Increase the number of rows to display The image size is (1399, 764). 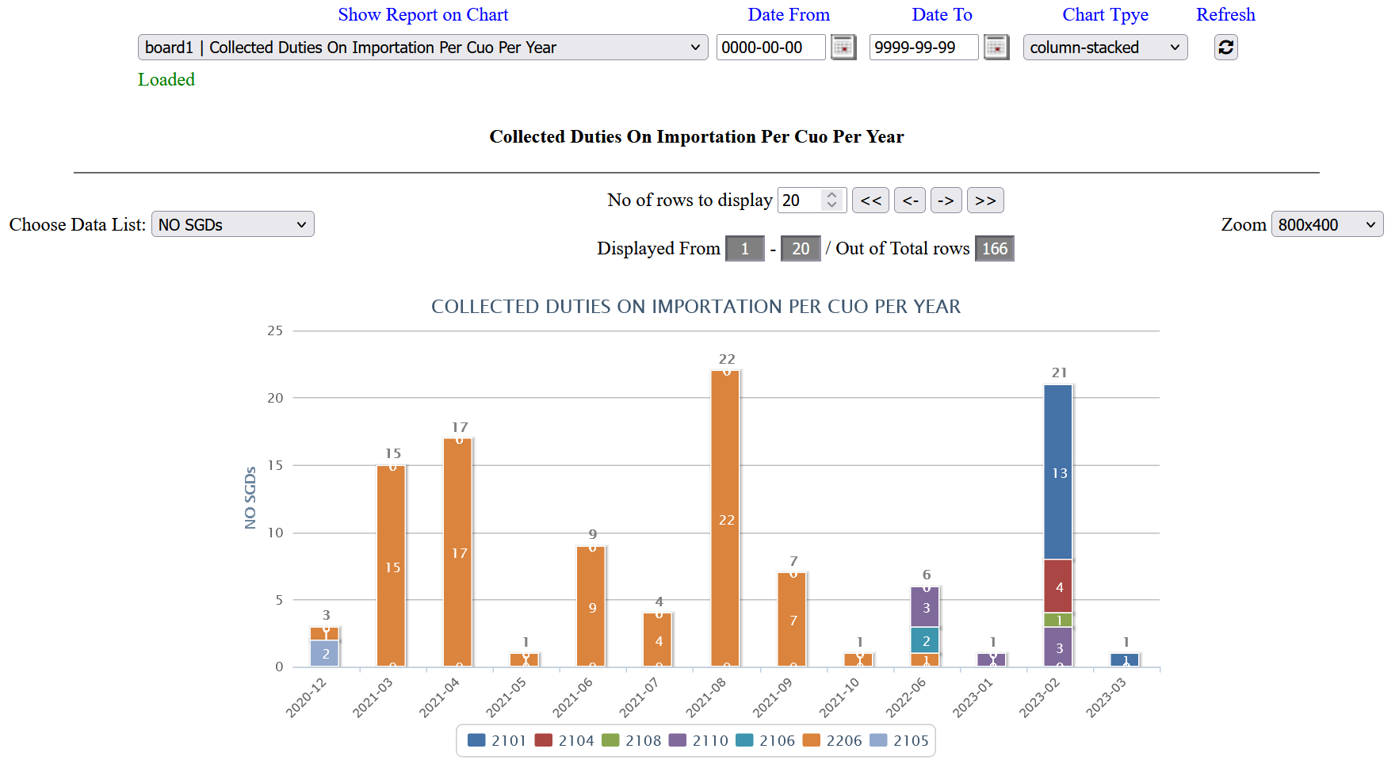[831, 195]
